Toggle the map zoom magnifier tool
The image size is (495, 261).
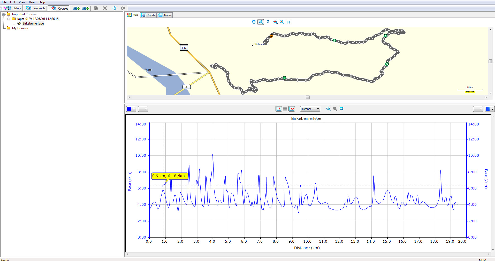point(261,22)
